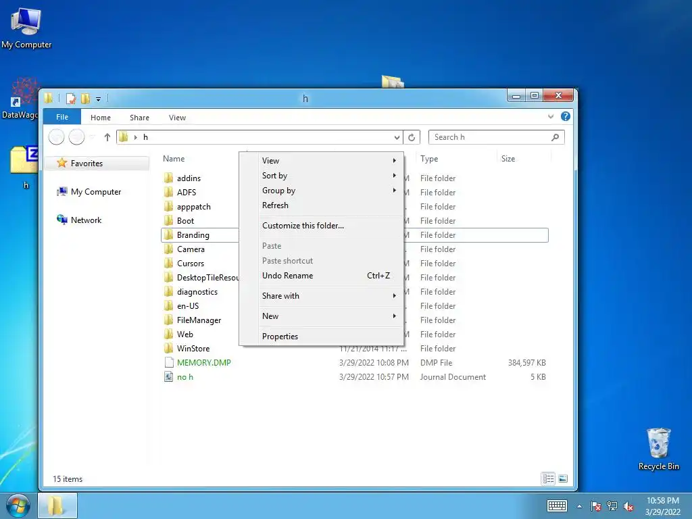The width and height of the screenshot is (692, 519).
Task: Select the en-US folder
Action: 181,306
